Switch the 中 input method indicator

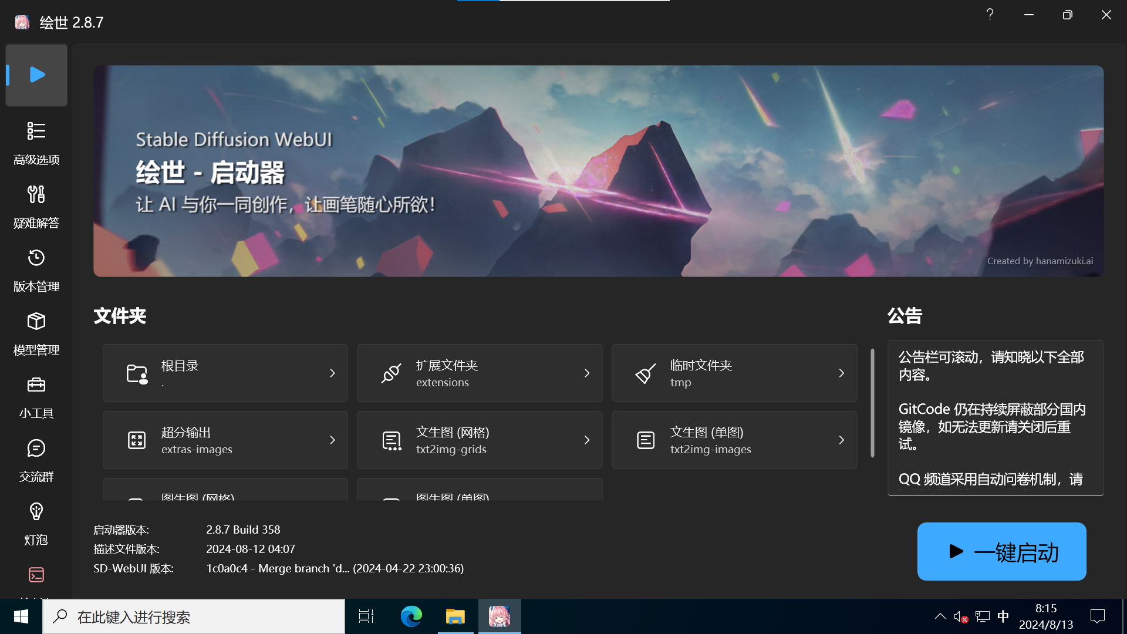(1003, 616)
